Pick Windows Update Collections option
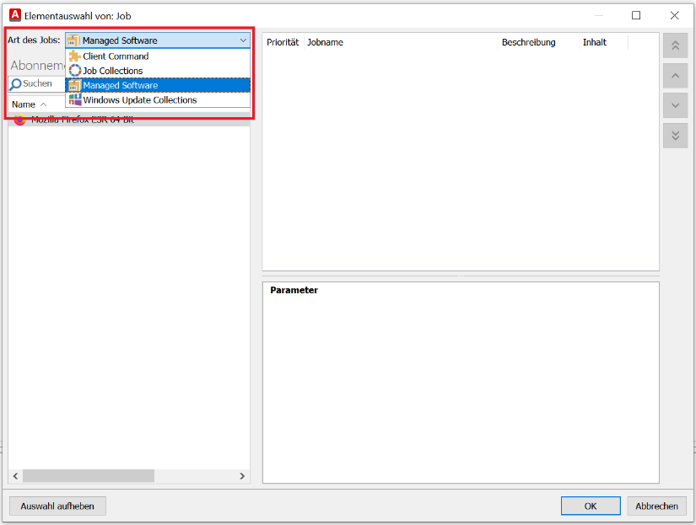 click(139, 99)
